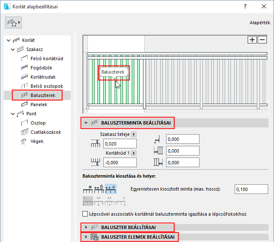This screenshot has height=242, width=274.
Task: Collapse the Szakasz tree node
Action: [x=13, y=50]
